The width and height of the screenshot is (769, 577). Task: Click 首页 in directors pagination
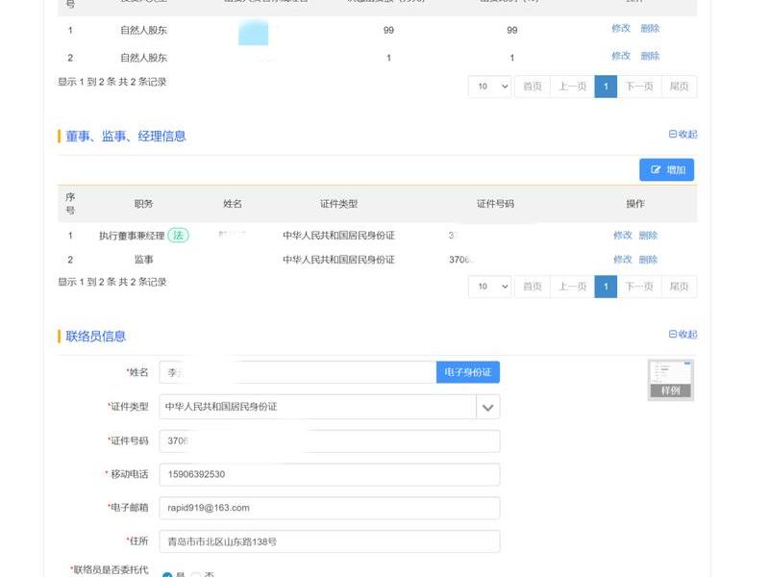[x=533, y=287]
